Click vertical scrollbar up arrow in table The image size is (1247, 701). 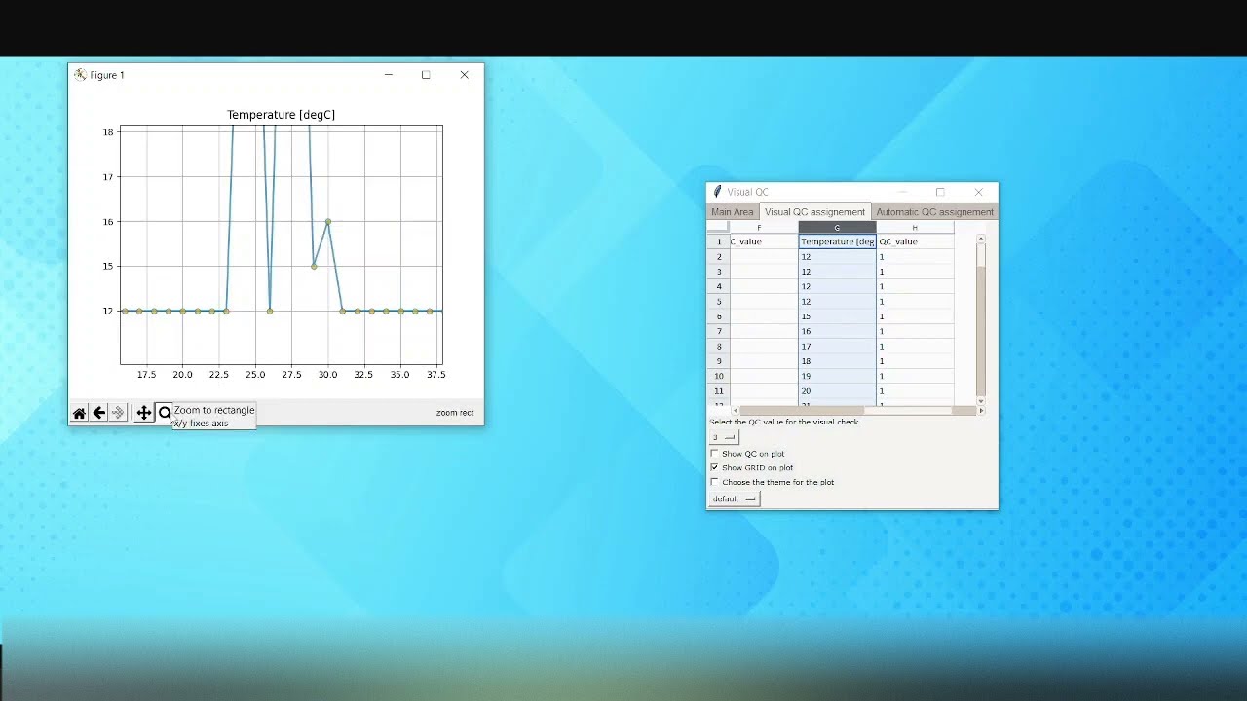click(x=981, y=239)
